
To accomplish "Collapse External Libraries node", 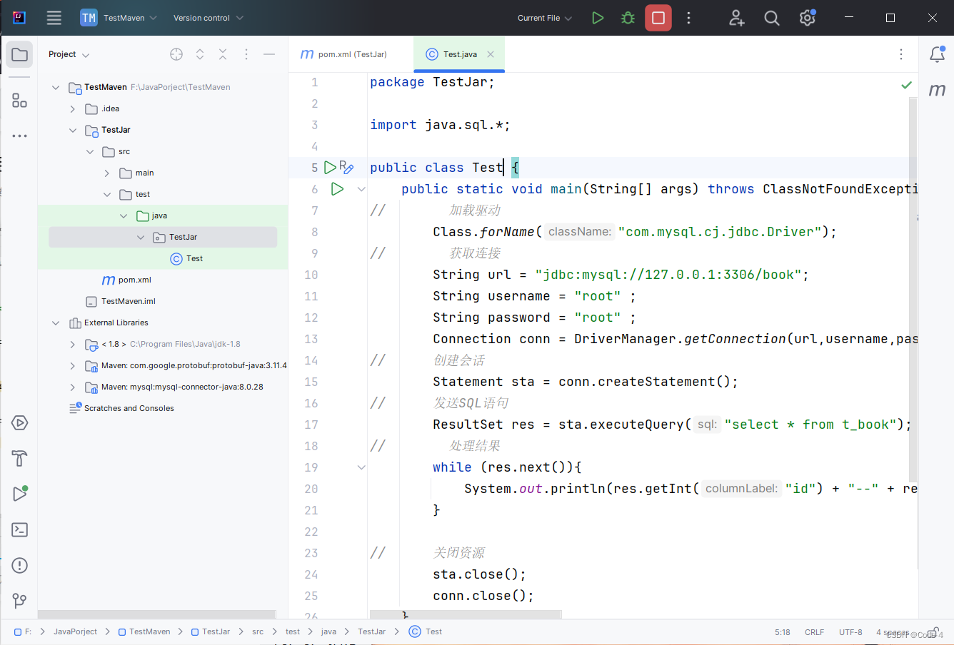I will tap(56, 322).
